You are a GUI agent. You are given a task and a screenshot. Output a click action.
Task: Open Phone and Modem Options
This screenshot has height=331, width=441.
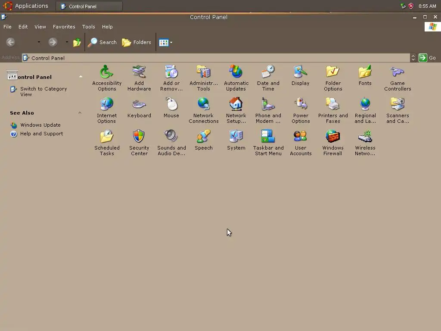[x=268, y=110]
